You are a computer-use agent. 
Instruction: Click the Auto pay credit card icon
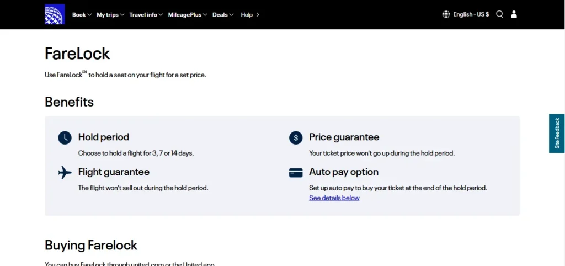pyautogui.click(x=296, y=173)
